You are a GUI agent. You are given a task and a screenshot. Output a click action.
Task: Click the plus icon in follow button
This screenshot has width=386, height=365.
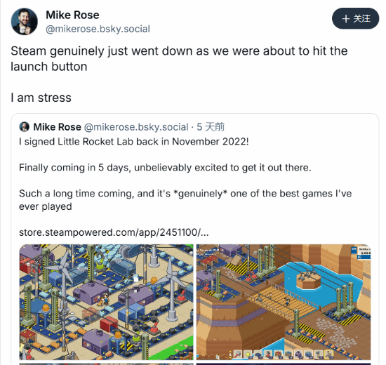[346, 19]
